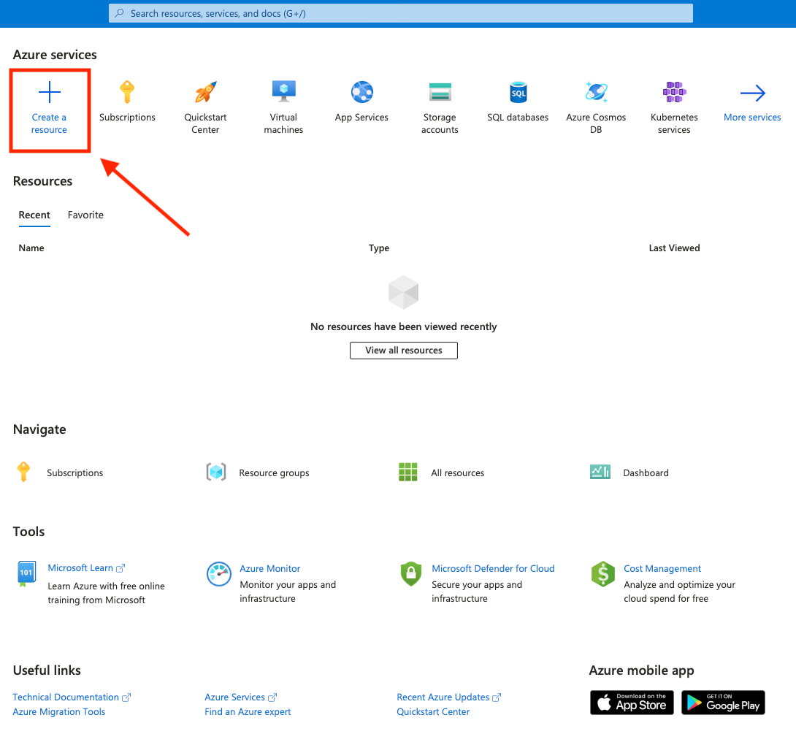Open Azure Cosmos DB icon

coord(596,92)
